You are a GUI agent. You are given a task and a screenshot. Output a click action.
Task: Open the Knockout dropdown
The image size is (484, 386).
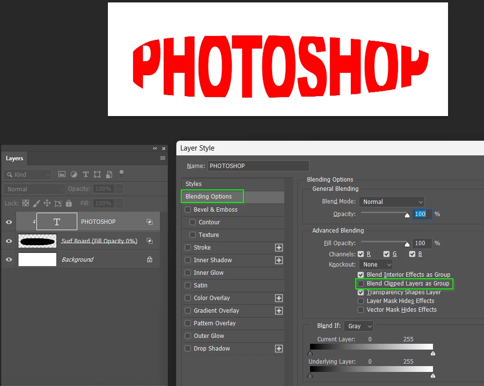click(376, 265)
